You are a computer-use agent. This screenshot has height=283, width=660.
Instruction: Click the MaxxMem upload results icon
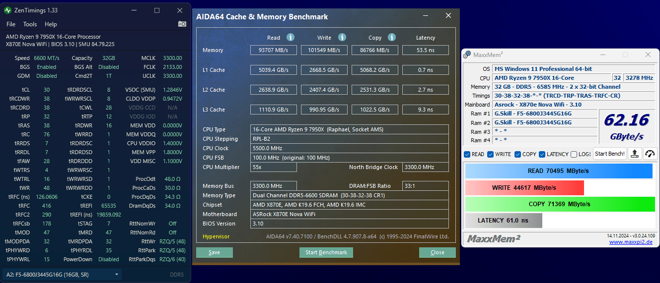[x=635, y=154]
